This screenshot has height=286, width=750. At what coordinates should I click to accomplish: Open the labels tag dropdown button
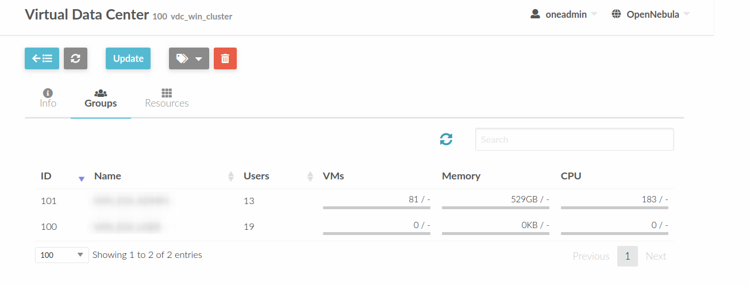click(189, 58)
